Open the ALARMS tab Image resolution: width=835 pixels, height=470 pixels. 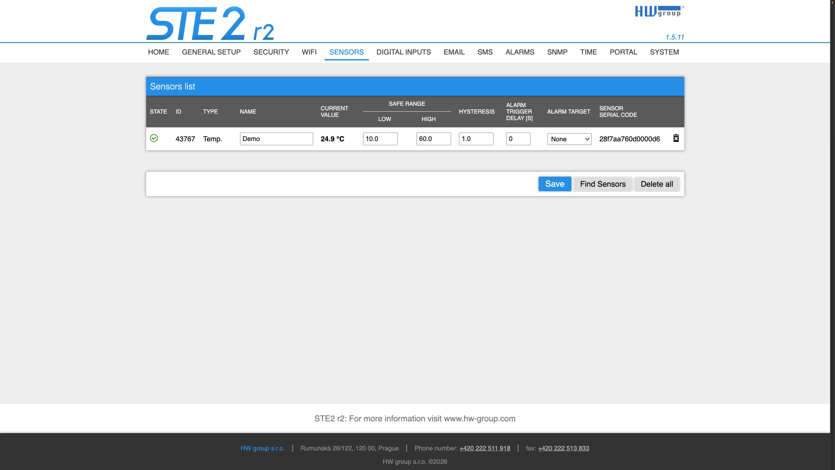click(520, 52)
